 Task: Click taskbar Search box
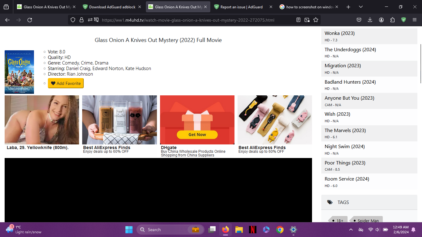tap(170, 230)
